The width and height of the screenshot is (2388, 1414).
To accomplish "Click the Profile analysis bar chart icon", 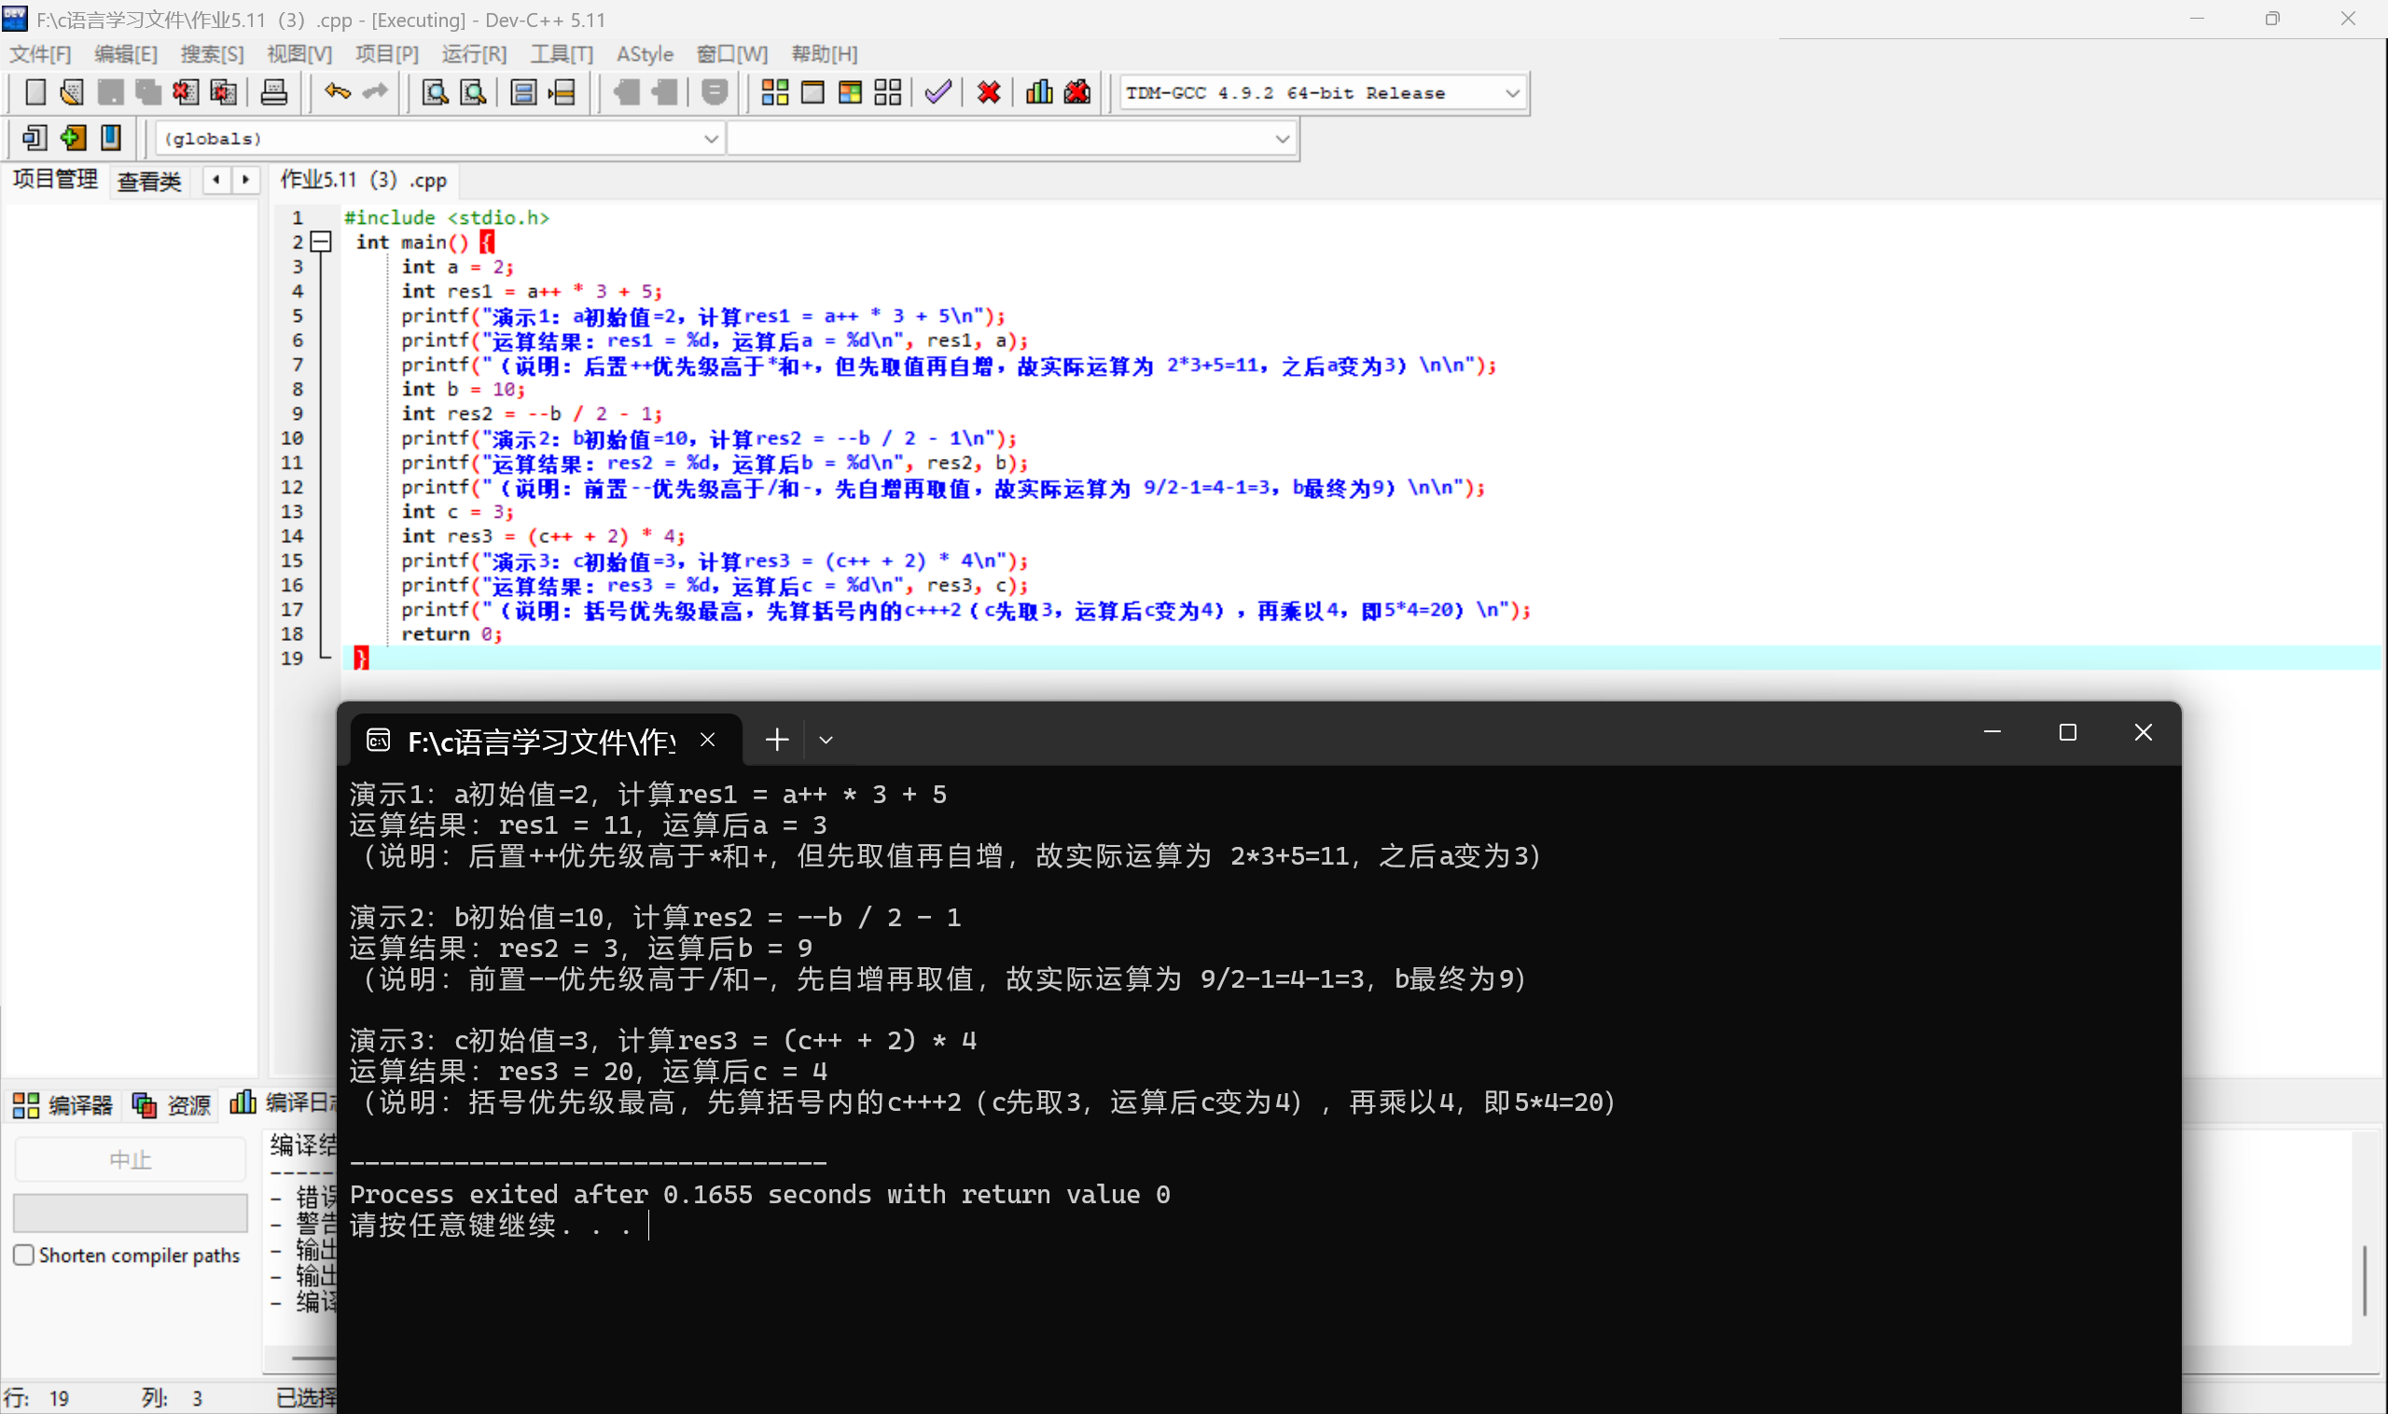I will click(x=1038, y=92).
